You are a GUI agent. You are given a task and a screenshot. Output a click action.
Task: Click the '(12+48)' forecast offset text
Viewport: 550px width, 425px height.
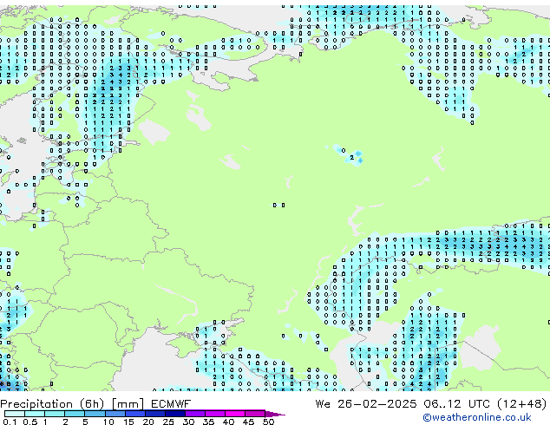[522, 404]
